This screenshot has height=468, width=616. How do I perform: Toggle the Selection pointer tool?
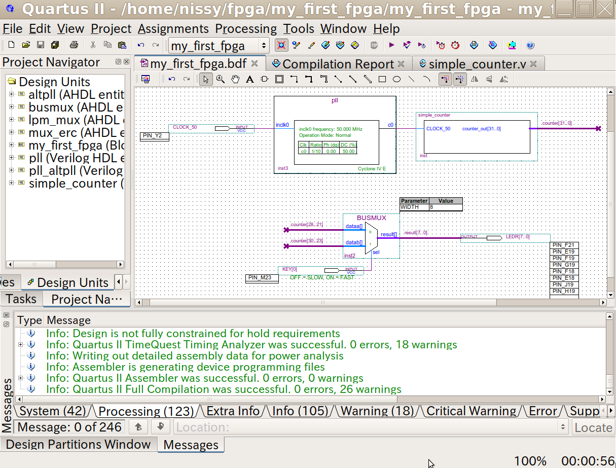(x=206, y=79)
